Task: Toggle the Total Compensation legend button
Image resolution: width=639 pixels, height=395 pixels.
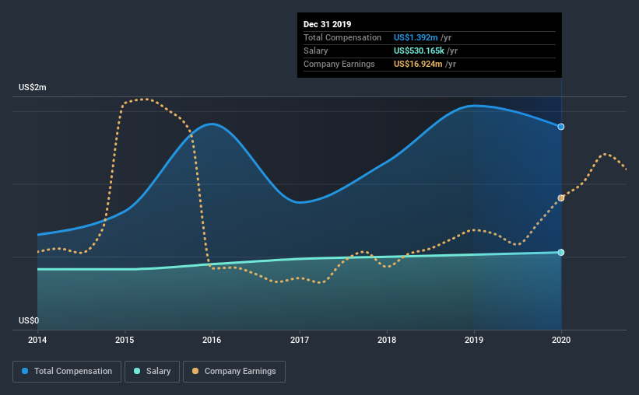Action: (x=67, y=372)
